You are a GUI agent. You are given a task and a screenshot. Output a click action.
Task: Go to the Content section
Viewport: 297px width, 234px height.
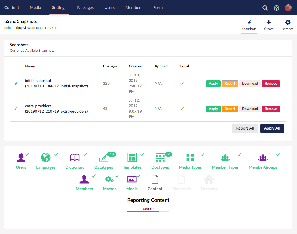[12, 8]
